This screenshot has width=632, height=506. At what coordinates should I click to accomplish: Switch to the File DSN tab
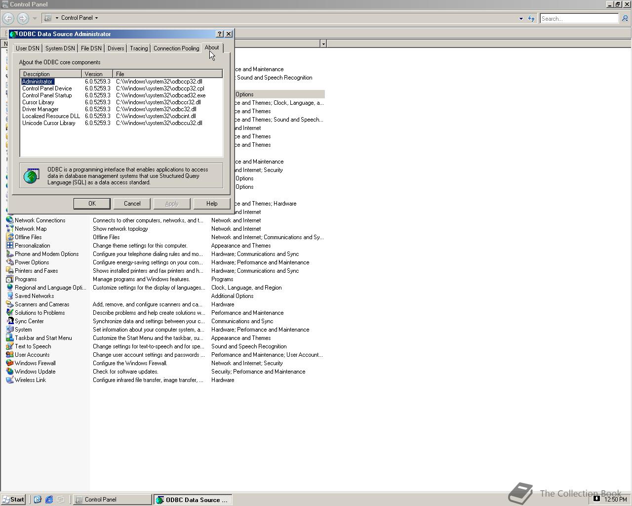91,48
